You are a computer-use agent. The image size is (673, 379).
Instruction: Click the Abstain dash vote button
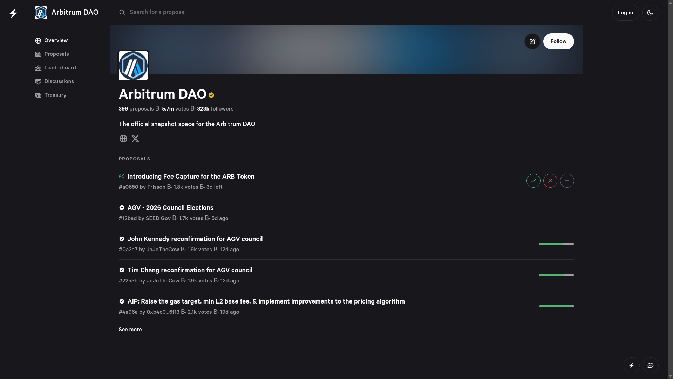567,181
